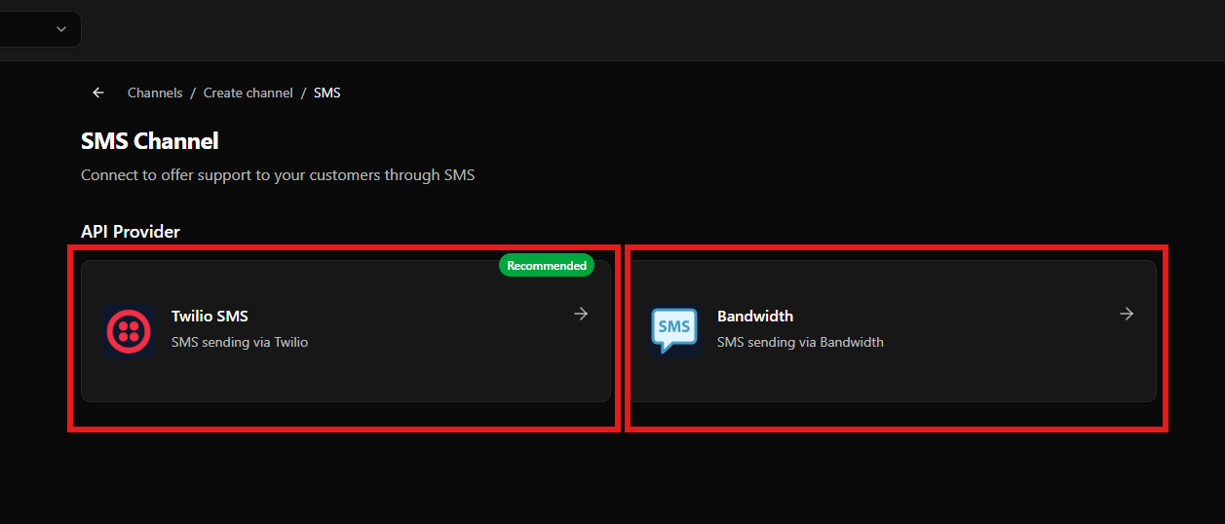This screenshot has height=524, width=1225.
Task: Click the Bandwidth card arrow
Action: (1127, 314)
